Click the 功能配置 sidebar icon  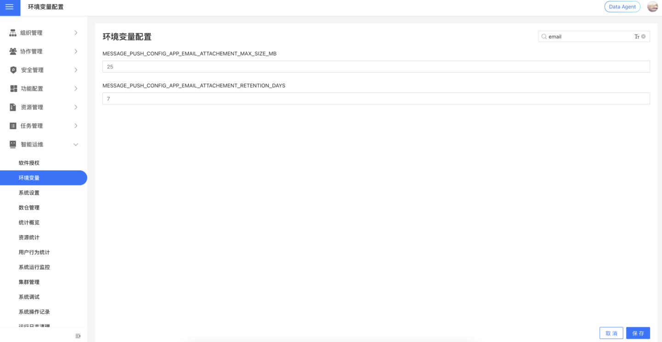pyautogui.click(x=13, y=89)
